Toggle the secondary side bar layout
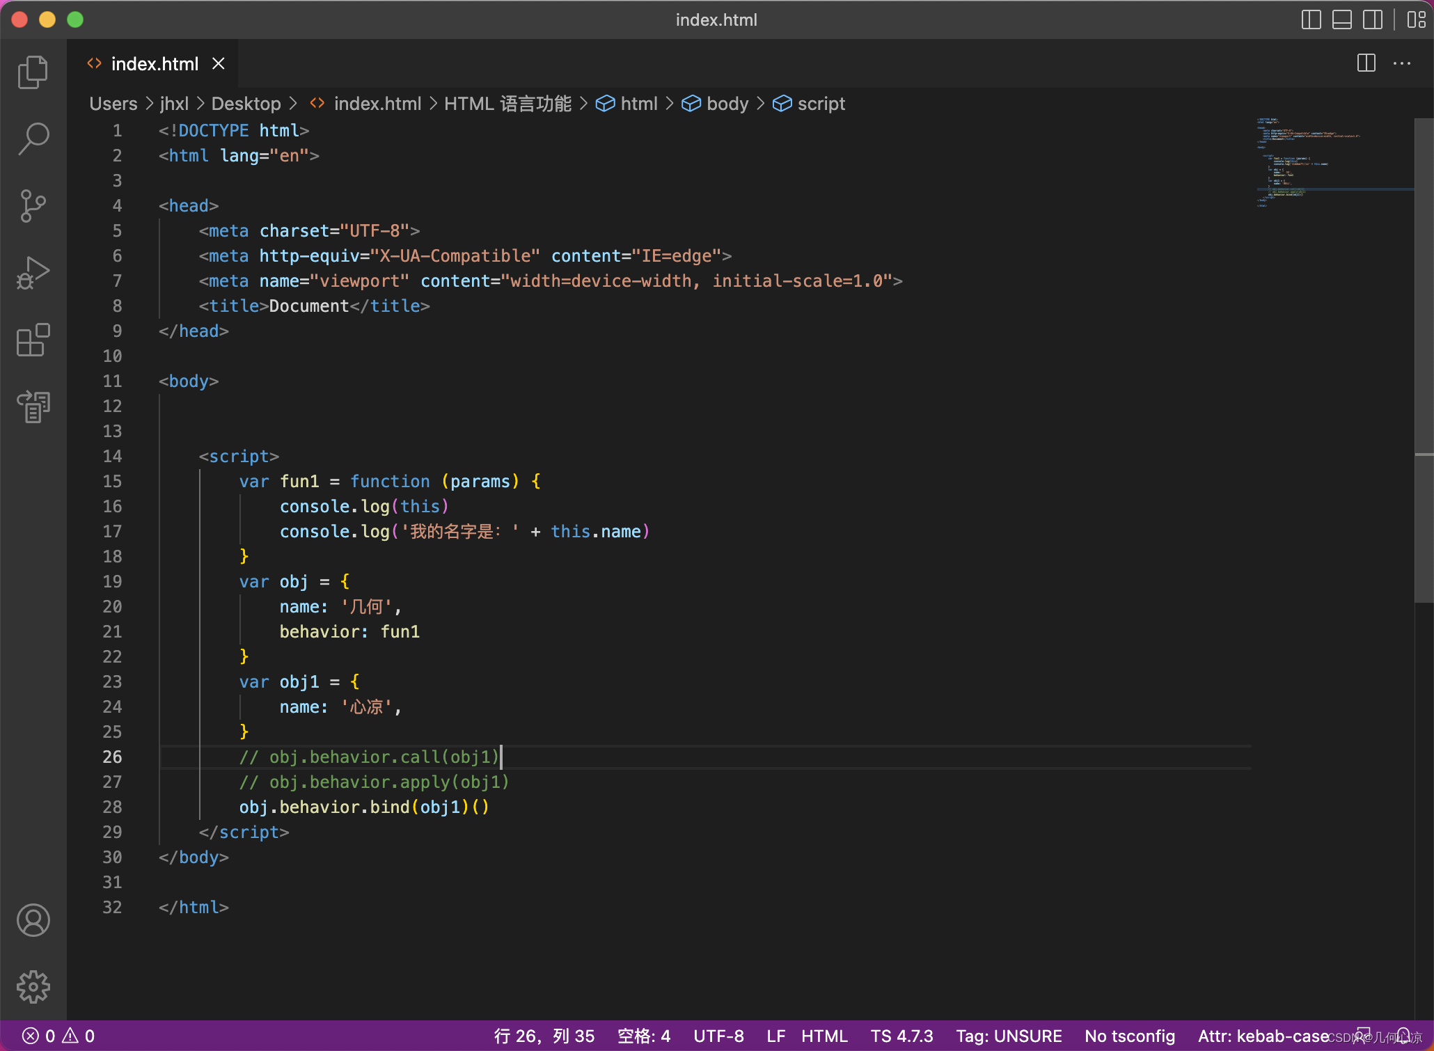 click(1372, 19)
